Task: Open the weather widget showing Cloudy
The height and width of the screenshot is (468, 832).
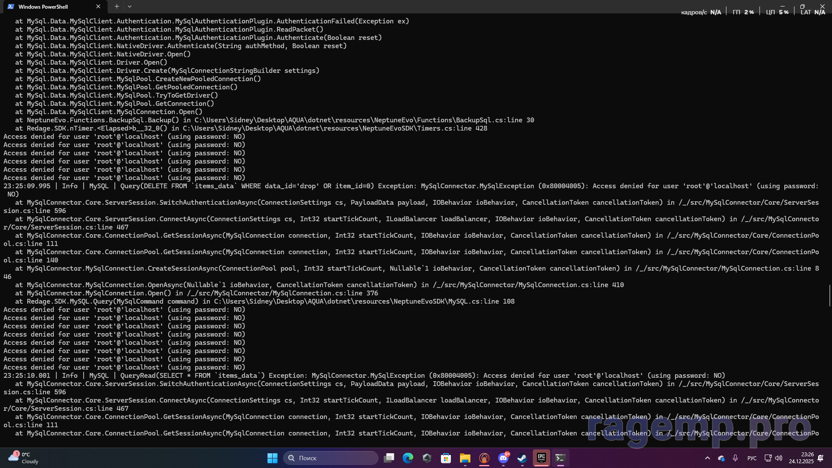Action: 24,458
